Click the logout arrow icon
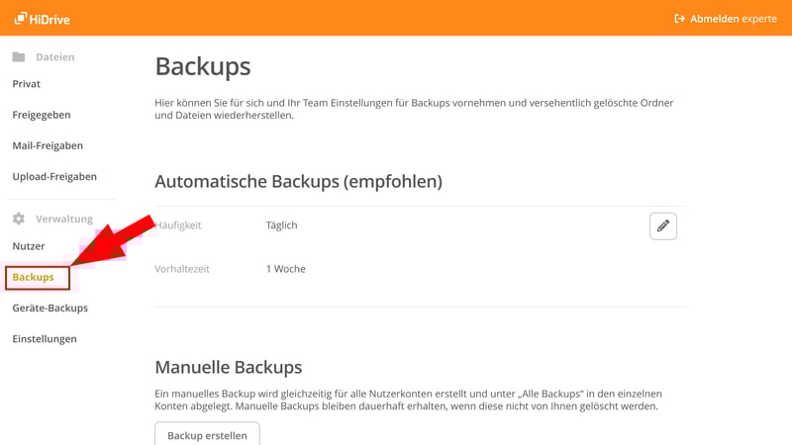This screenshot has width=792, height=445. 680,18
